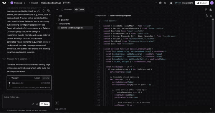215x113 pixels.
Task: Collapse the file tree sidebar
Action: point(57,103)
